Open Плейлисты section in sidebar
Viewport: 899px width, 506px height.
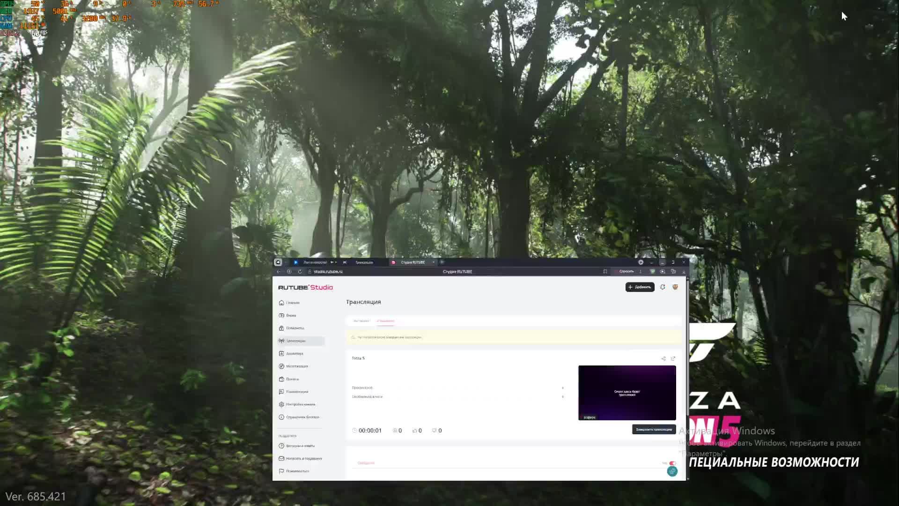295,328
